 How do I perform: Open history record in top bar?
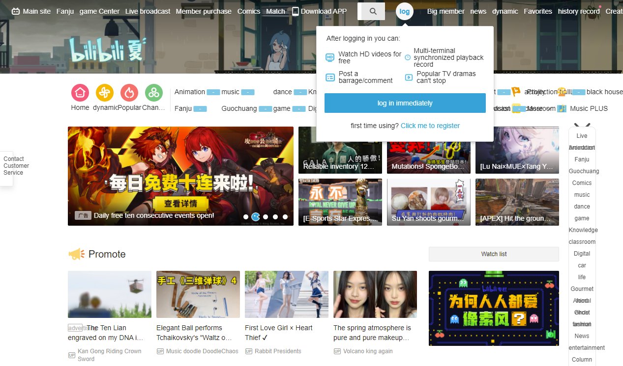click(x=579, y=11)
